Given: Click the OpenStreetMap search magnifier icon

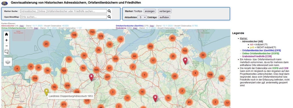Looking at the screenshot, I should pyautogui.click(x=109, y=17).
